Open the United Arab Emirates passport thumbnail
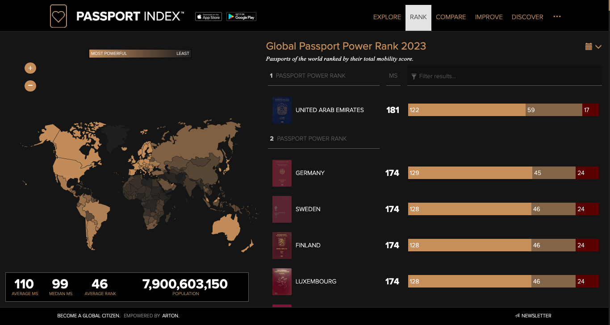 click(x=282, y=110)
